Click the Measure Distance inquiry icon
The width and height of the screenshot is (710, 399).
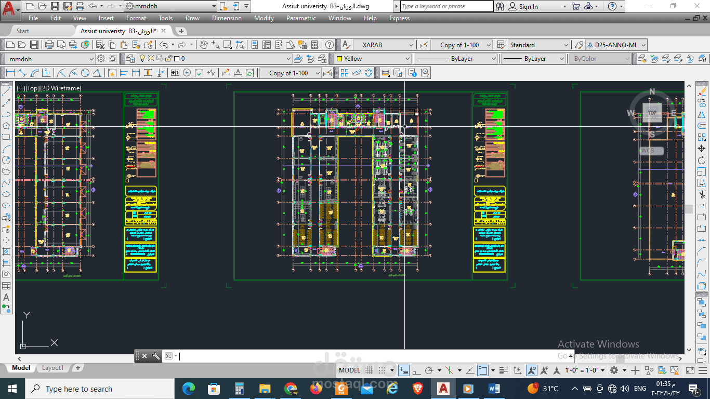pos(385,73)
